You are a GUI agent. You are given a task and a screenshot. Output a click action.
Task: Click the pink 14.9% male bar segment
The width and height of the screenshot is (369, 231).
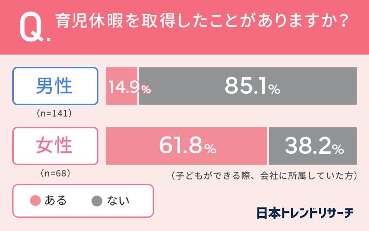pos(122,86)
